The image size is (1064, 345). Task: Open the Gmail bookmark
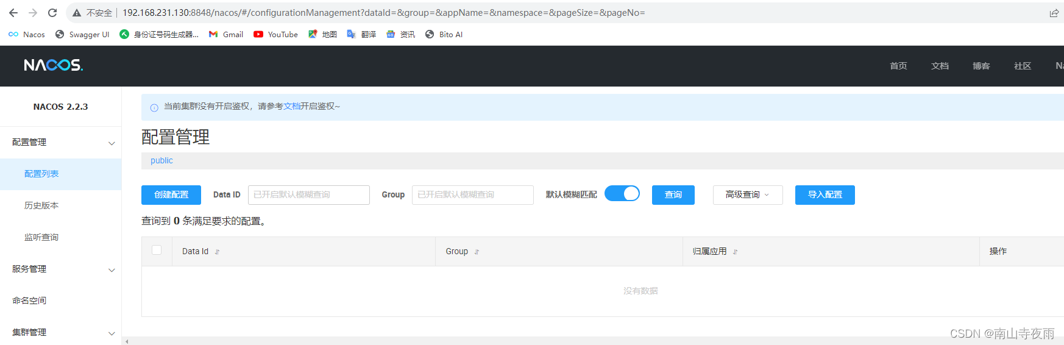226,35
